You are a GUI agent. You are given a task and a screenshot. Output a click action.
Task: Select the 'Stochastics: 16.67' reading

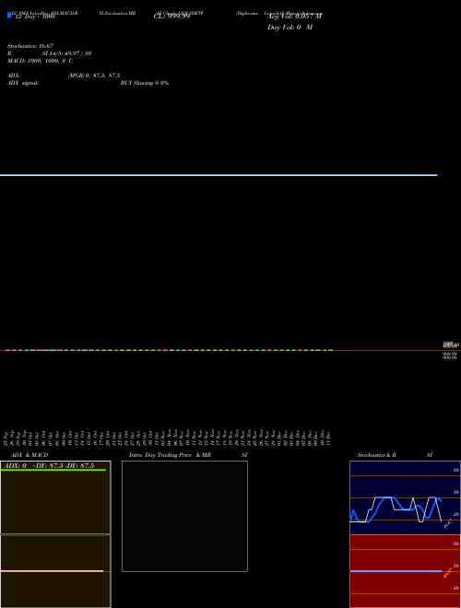pyautogui.click(x=30, y=46)
